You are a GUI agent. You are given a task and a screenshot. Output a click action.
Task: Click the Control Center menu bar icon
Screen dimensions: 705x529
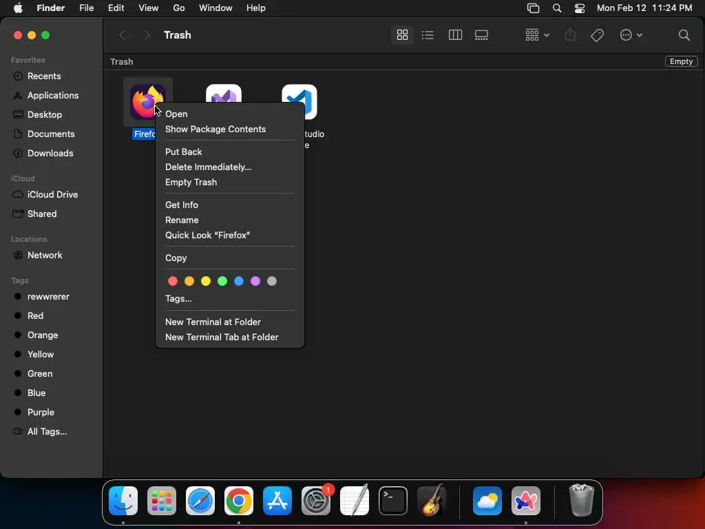(580, 8)
